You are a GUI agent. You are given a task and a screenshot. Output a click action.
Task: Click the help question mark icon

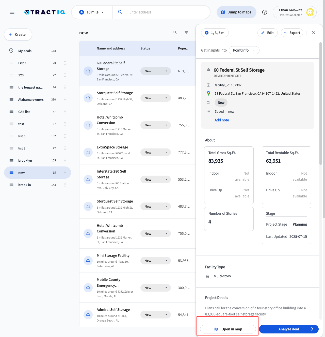click(x=265, y=12)
